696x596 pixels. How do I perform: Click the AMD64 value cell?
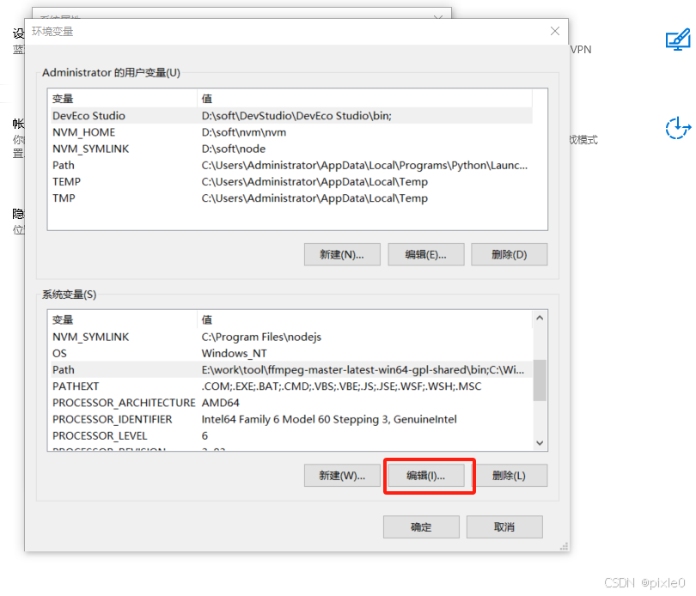[x=220, y=403]
